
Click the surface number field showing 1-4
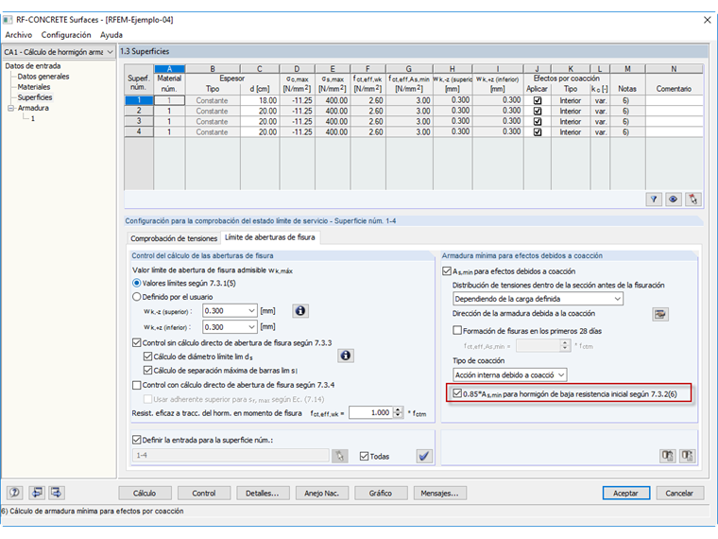[231, 456]
